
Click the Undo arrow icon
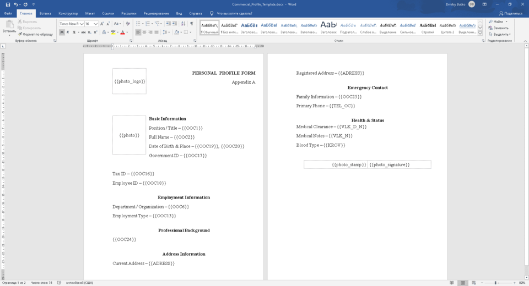click(16, 4)
